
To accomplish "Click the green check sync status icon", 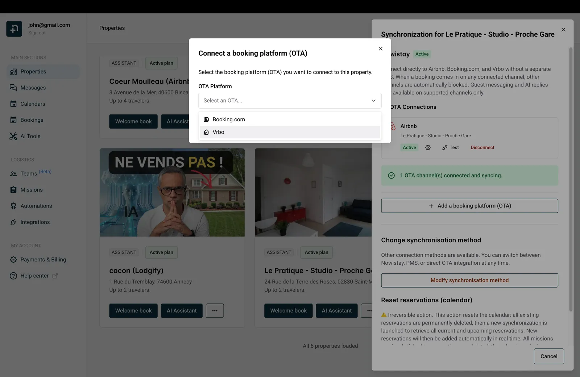I will click(391, 176).
